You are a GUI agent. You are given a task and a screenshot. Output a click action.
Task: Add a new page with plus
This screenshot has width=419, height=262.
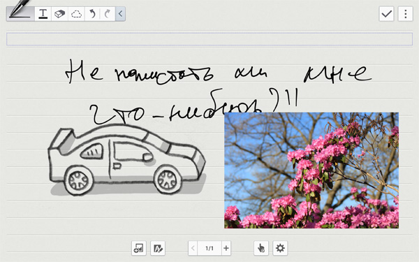(226, 248)
